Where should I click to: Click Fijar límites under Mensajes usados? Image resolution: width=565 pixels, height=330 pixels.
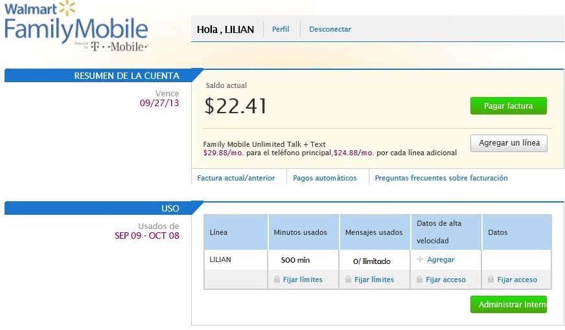click(374, 280)
